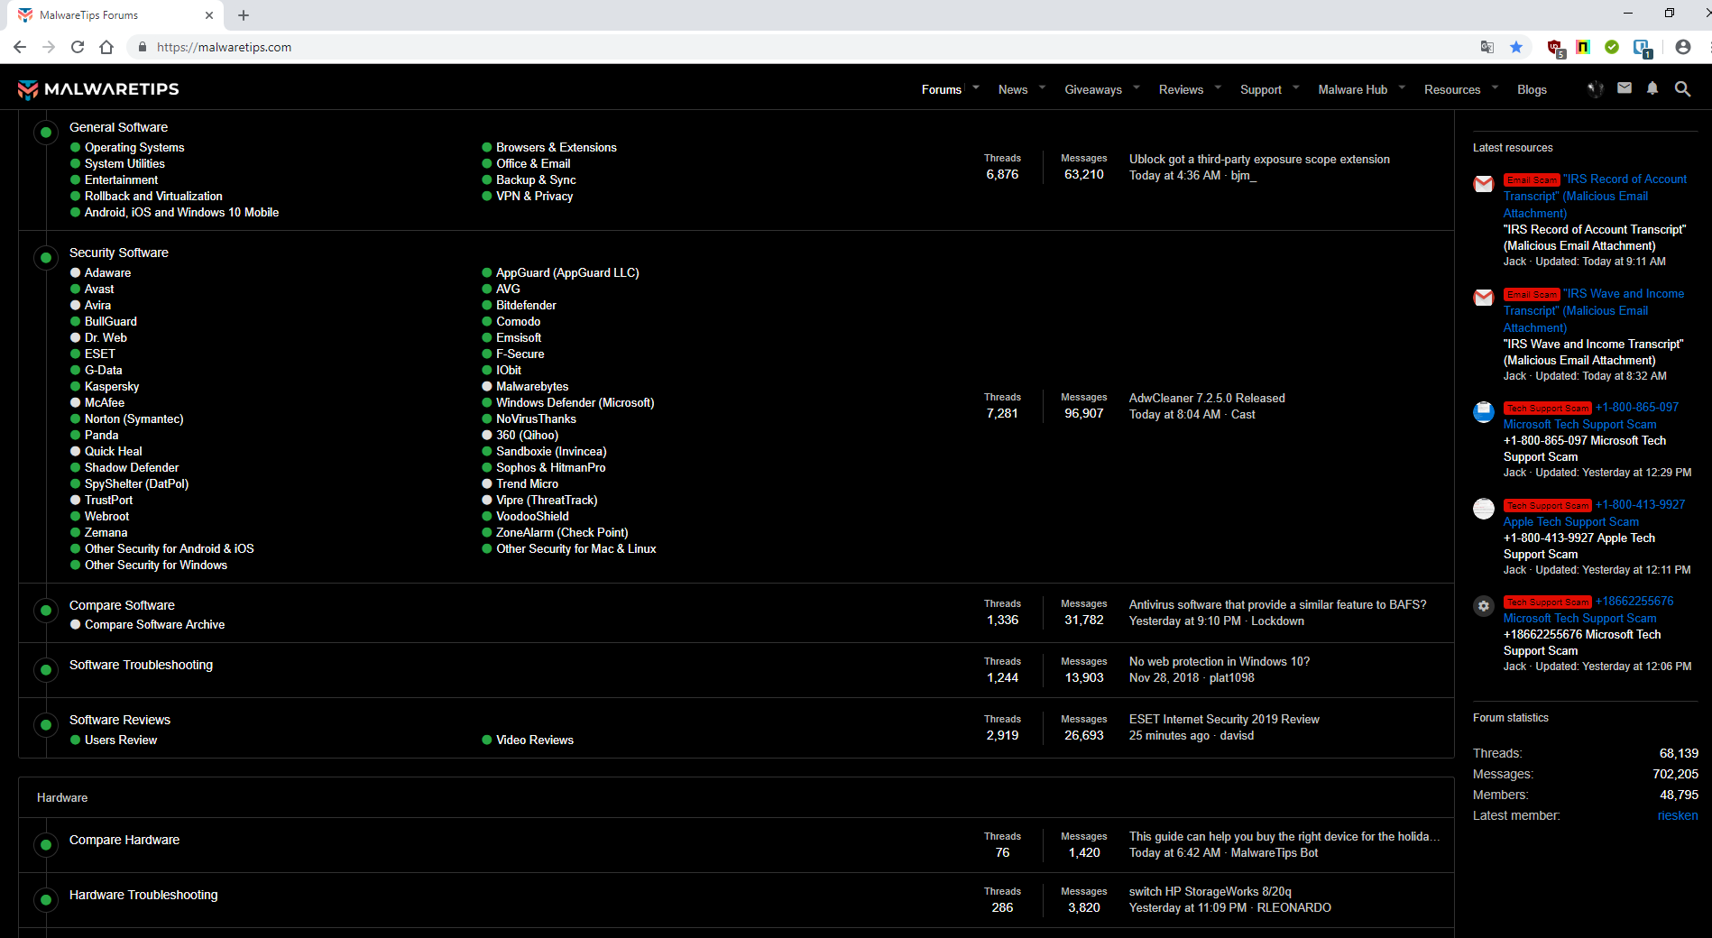The height and width of the screenshot is (938, 1712).
Task: Open the Kaspersky subforum link
Action: pos(112,386)
